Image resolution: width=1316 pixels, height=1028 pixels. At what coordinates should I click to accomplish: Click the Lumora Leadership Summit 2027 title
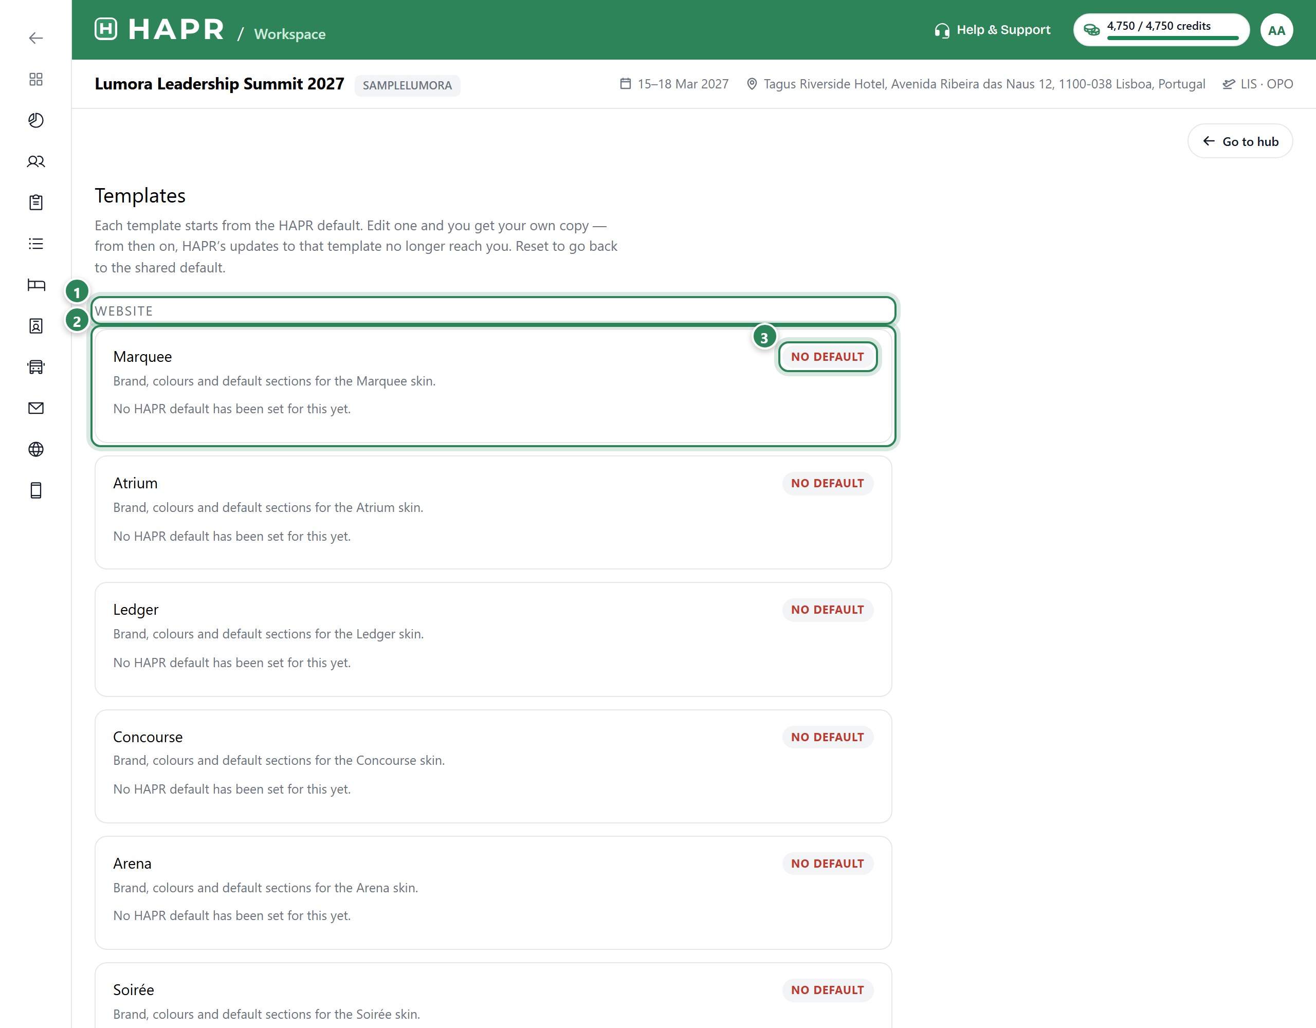(220, 84)
